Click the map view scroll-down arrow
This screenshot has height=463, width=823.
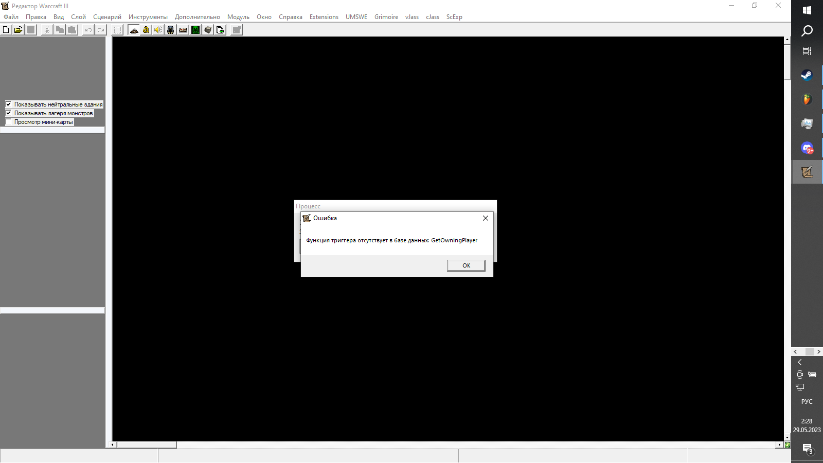pos(787,438)
